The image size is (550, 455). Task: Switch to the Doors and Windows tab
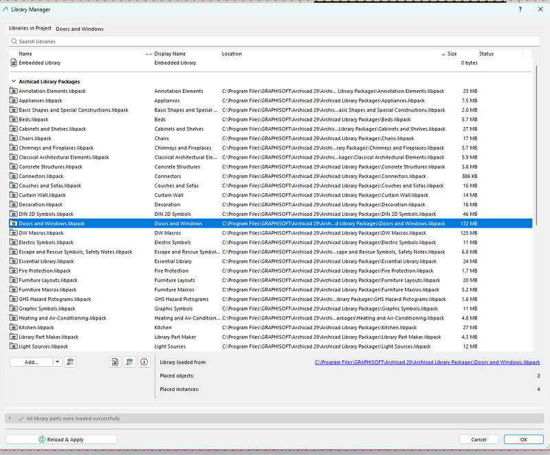coord(80,29)
